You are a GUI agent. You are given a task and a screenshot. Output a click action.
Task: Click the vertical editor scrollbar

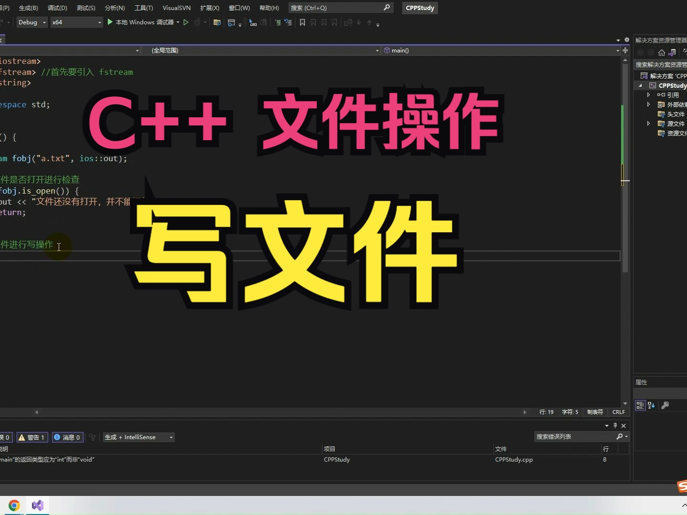625,167
